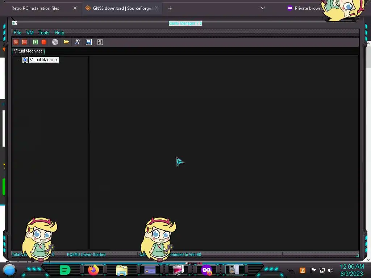Click the mixer sliders settings icon
The image size is (371, 278).
[100, 42]
